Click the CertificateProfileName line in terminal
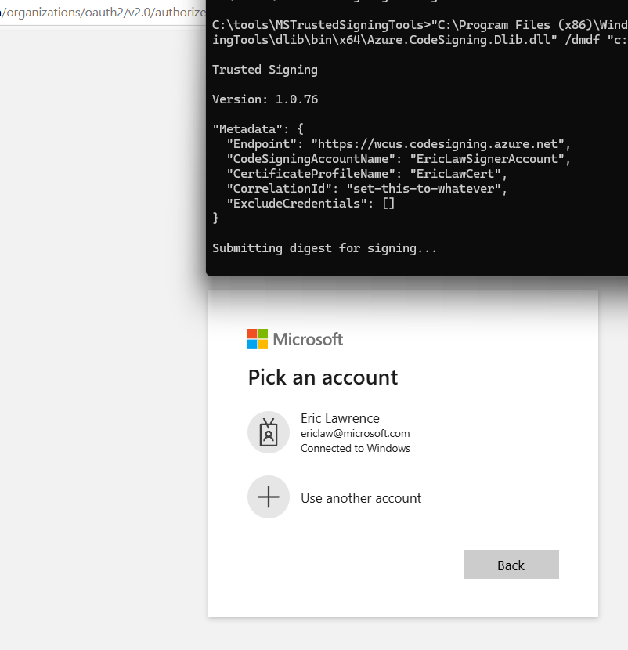 [x=366, y=174]
